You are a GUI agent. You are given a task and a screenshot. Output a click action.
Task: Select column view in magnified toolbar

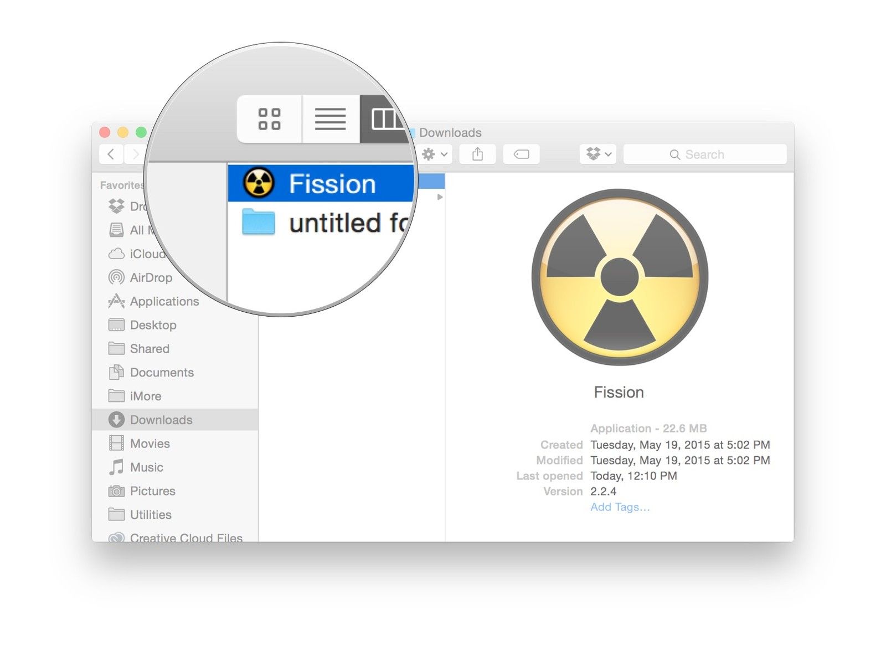[x=385, y=119]
